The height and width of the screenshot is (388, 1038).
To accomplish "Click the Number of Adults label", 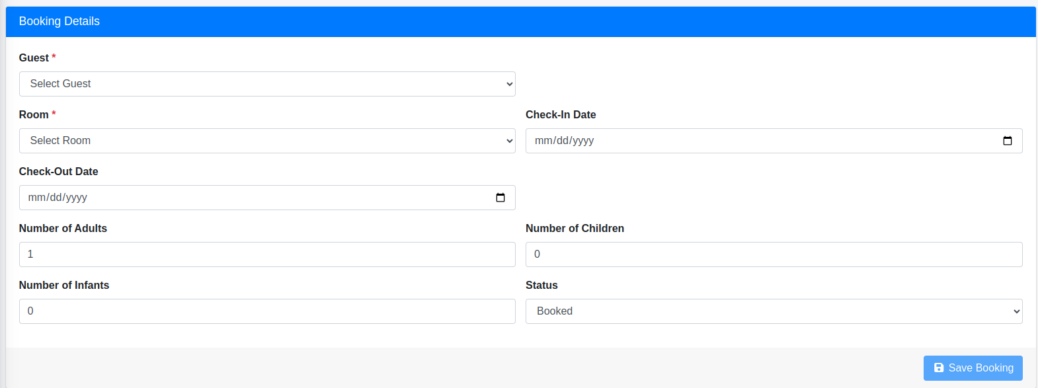I will 63,228.
